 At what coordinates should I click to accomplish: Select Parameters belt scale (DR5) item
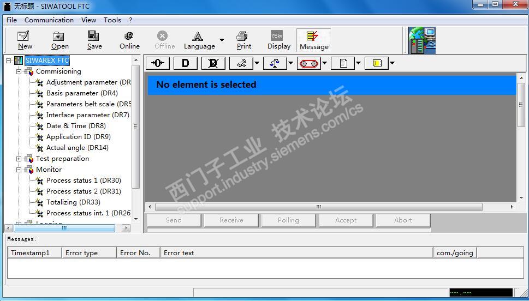click(x=89, y=104)
